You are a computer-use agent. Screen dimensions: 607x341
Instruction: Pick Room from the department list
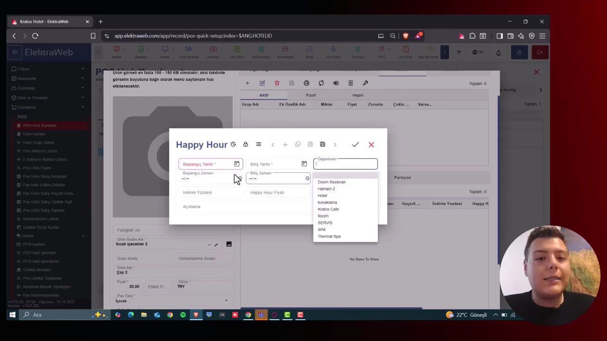[323, 216]
